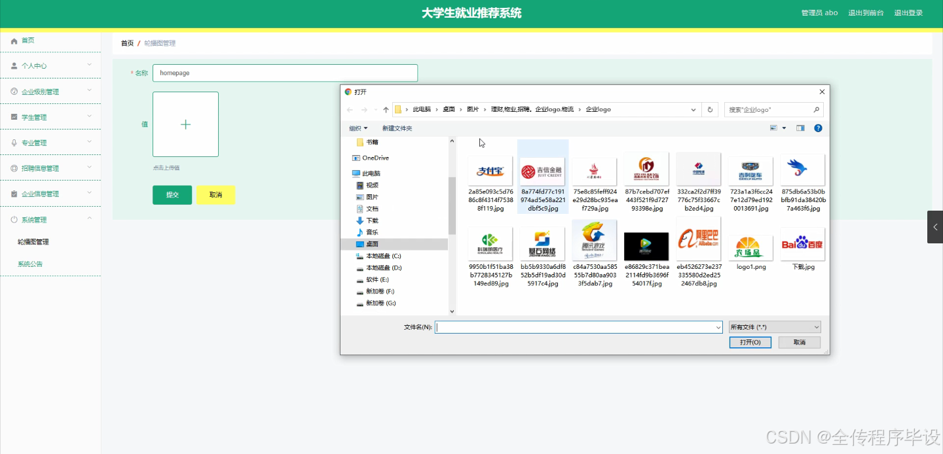This screenshot has width=943, height=454.
Task: Open the 组织 dropdown menu
Action: coord(358,128)
